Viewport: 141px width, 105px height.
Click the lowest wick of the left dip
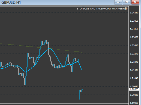pyautogui.click(x=24, y=89)
